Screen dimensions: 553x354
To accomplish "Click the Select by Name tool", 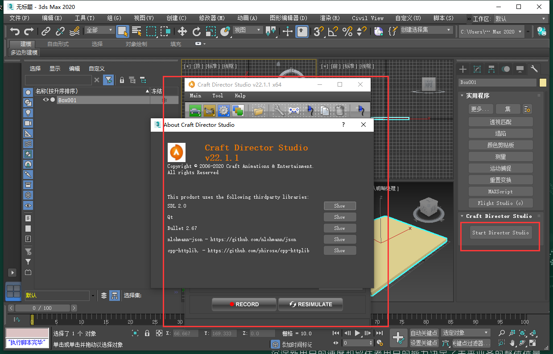I will (136, 31).
